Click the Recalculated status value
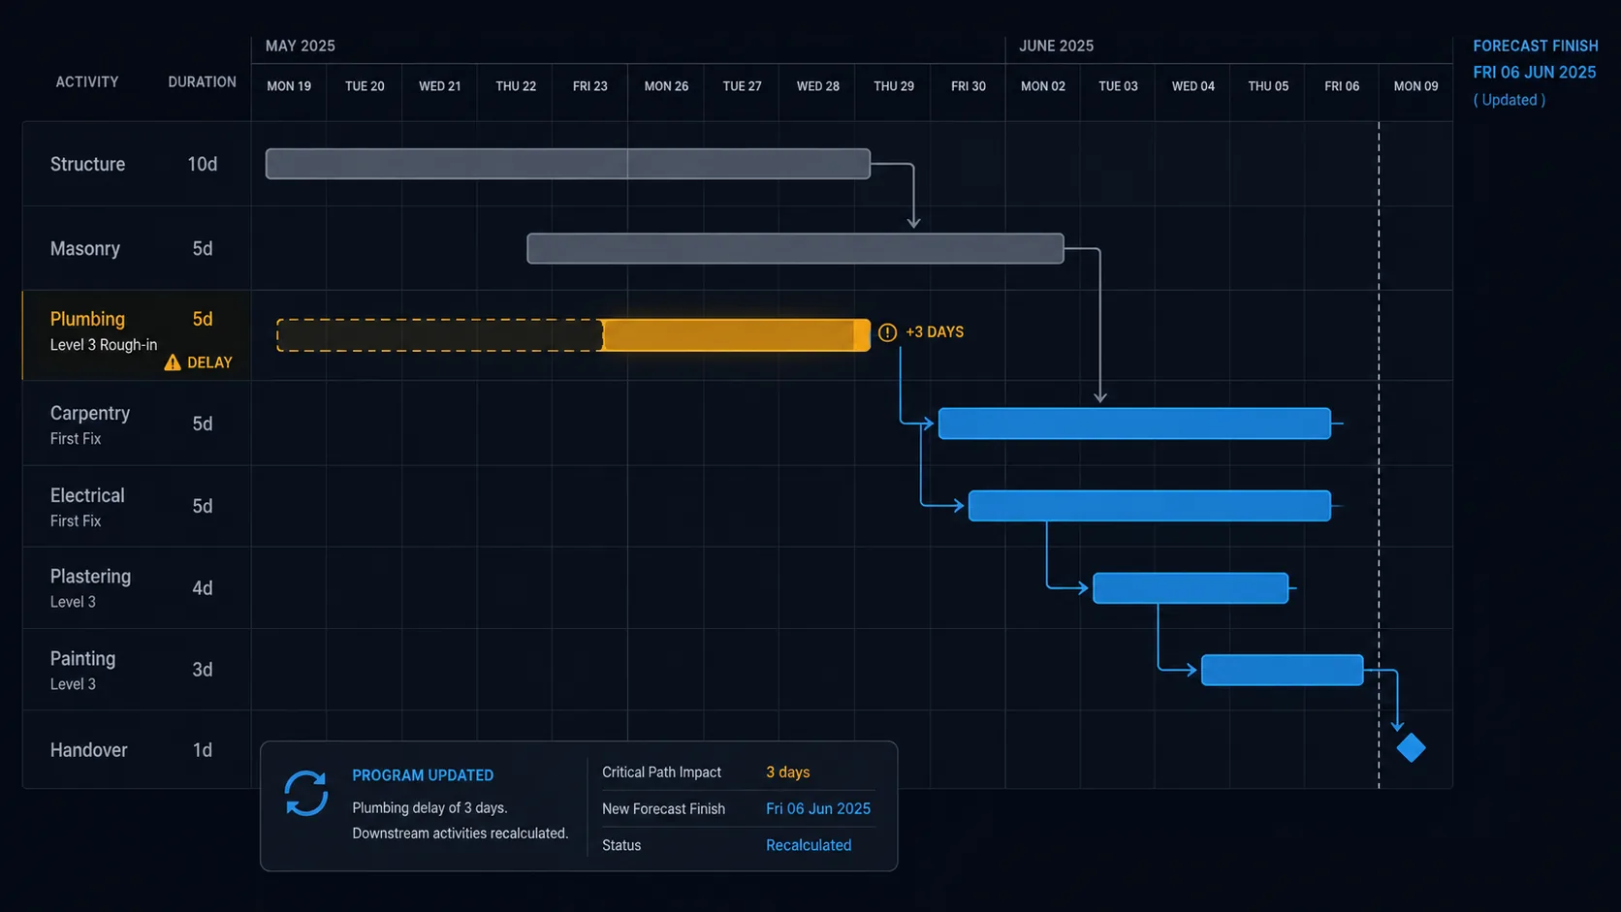This screenshot has width=1621, height=912. point(809,845)
